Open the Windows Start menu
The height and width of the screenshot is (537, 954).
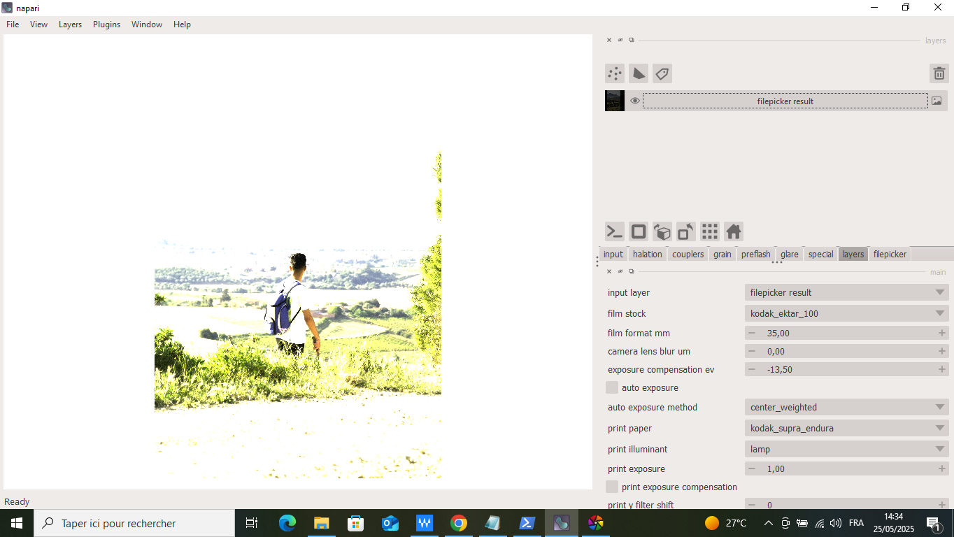16,523
